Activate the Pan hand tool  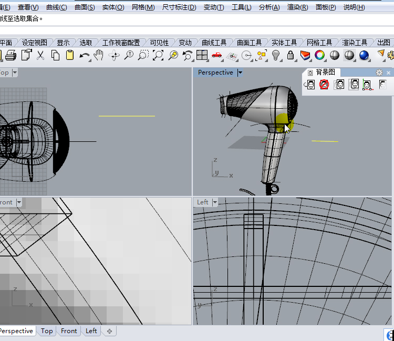pyautogui.click(x=99, y=55)
